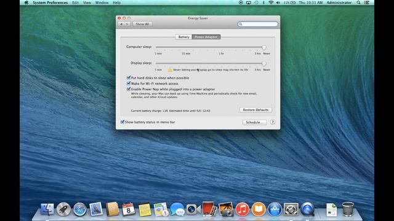Click the Time Machine menu icon
This screenshot has height=221, width=394.
coord(256,2)
